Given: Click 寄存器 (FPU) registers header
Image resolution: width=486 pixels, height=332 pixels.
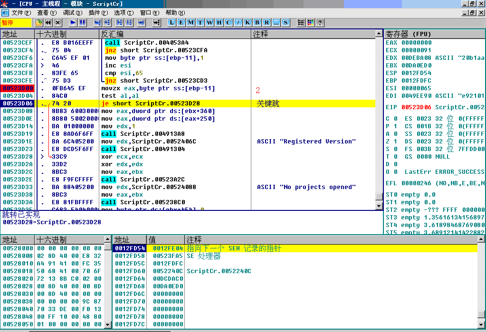Looking at the screenshot, I should click(435, 34).
